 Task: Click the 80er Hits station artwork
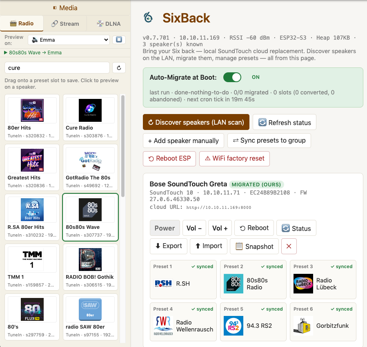(32, 110)
